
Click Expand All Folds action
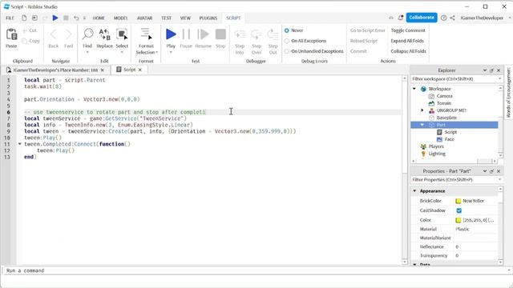[x=407, y=41]
